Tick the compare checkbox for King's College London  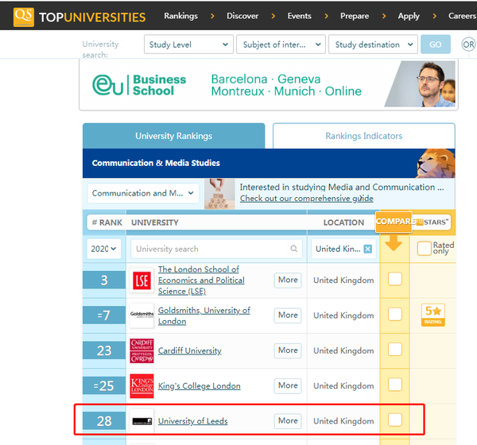395,385
